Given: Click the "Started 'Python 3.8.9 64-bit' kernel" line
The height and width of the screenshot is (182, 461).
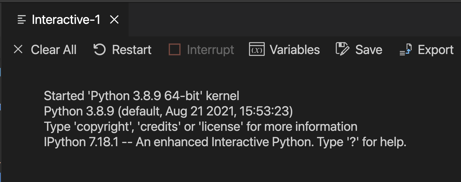Looking at the screenshot, I should click(141, 96).
